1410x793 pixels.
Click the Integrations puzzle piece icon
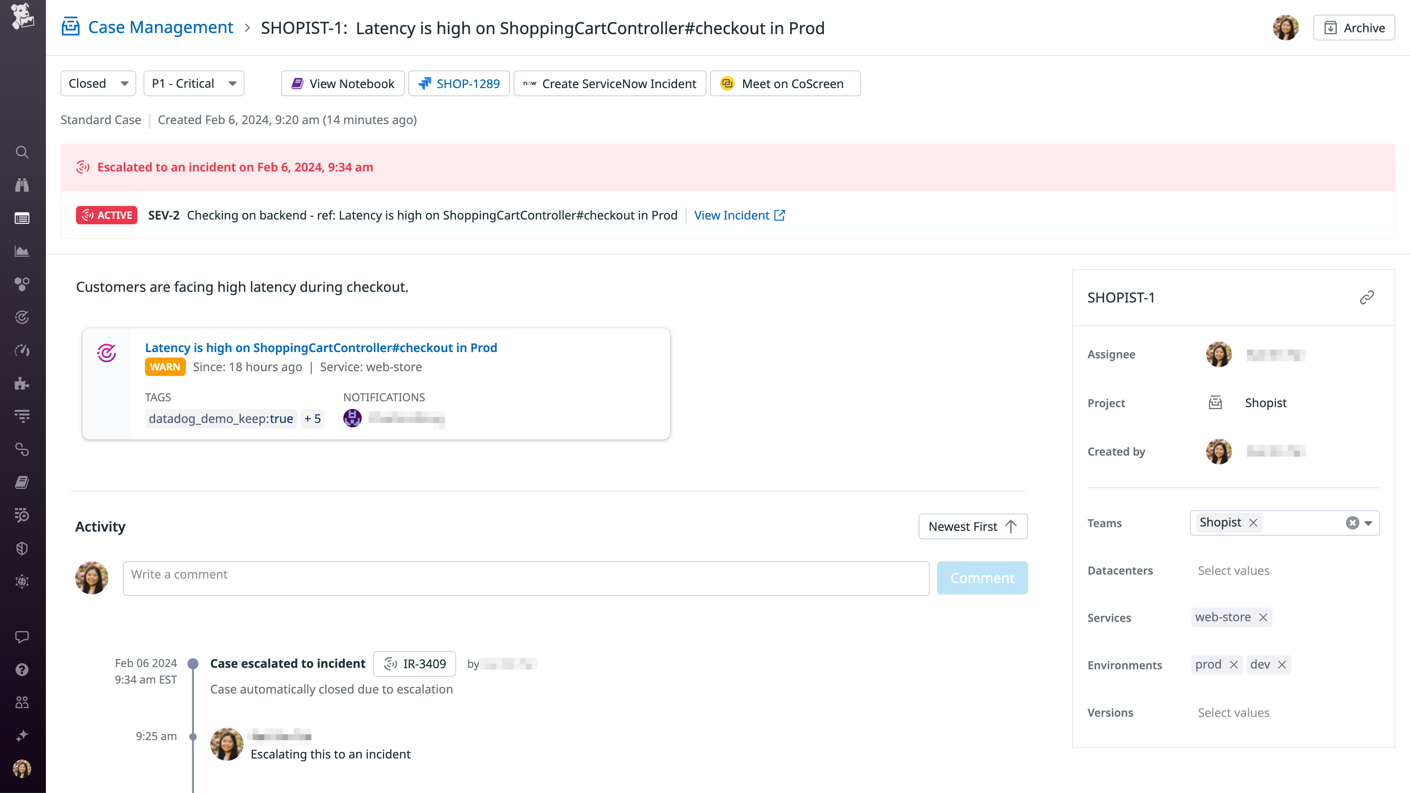[22, 383]
